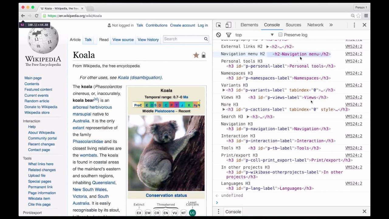Open DevTools three-dot customize menu

point(354,25)
